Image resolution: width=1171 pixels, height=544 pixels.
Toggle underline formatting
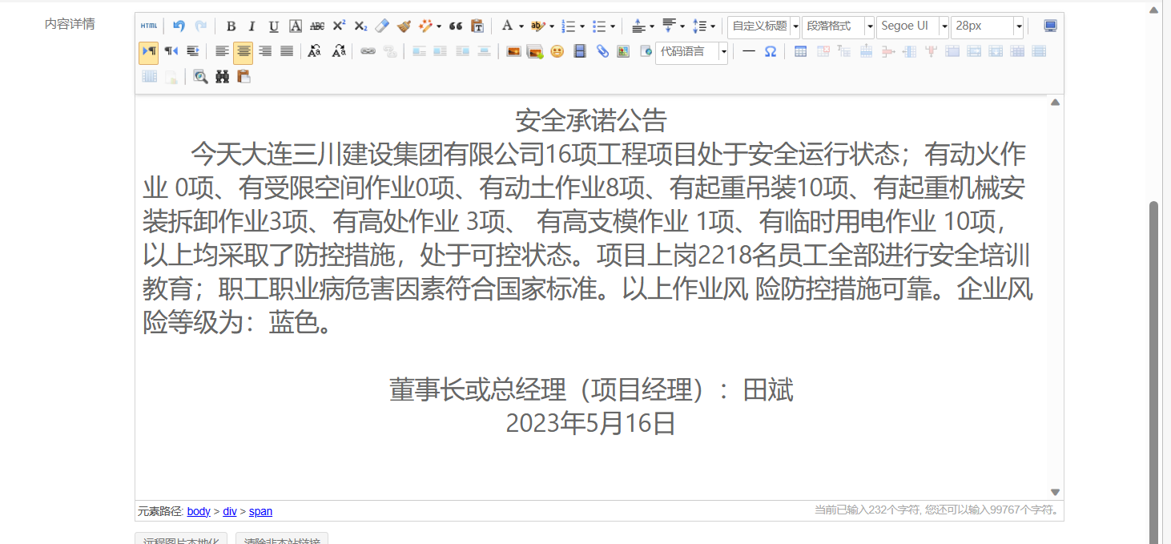click(273, 26)
